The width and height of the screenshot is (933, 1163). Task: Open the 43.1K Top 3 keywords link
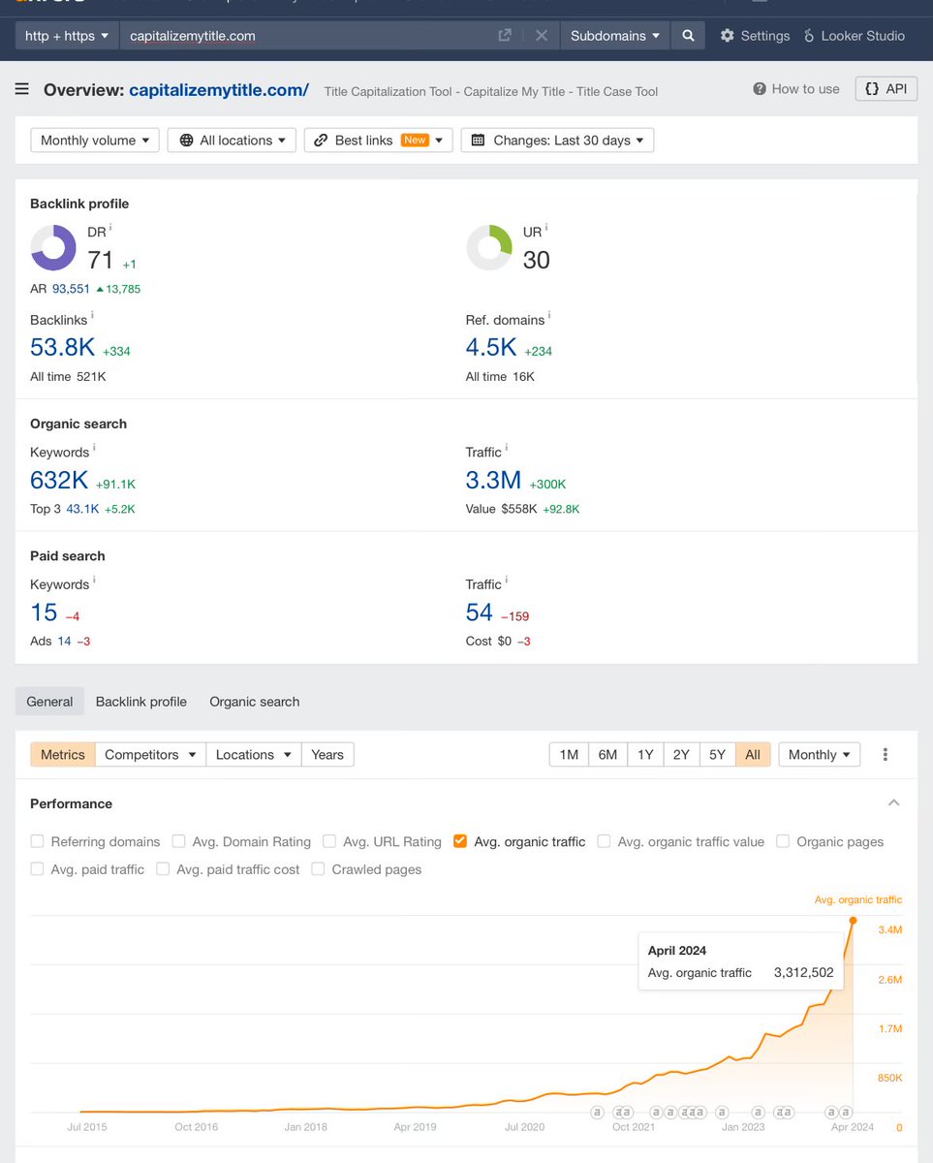[x=81, y=509]
